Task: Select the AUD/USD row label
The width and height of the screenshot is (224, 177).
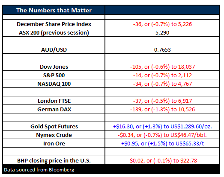Action: coord(54,49)
